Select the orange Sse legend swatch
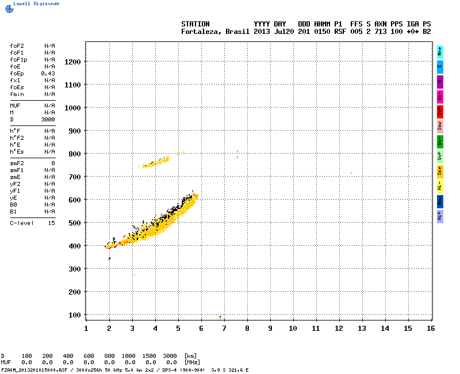This screenshot has width=460, height=374. 440,171
